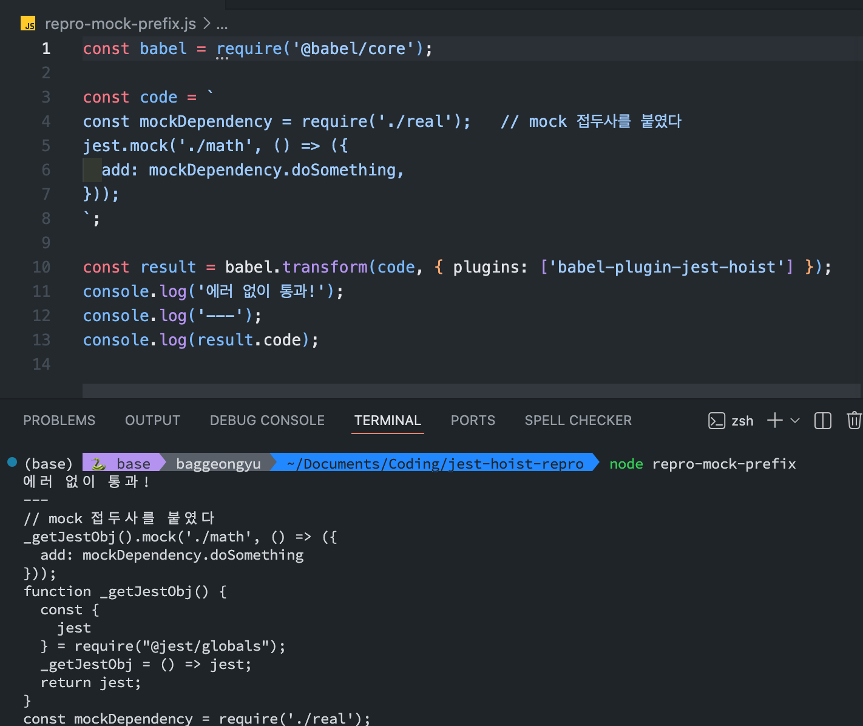863x726 pixels.
Task: Click the horizontal scrollbar under the editor
Action: tap(472, 390)
